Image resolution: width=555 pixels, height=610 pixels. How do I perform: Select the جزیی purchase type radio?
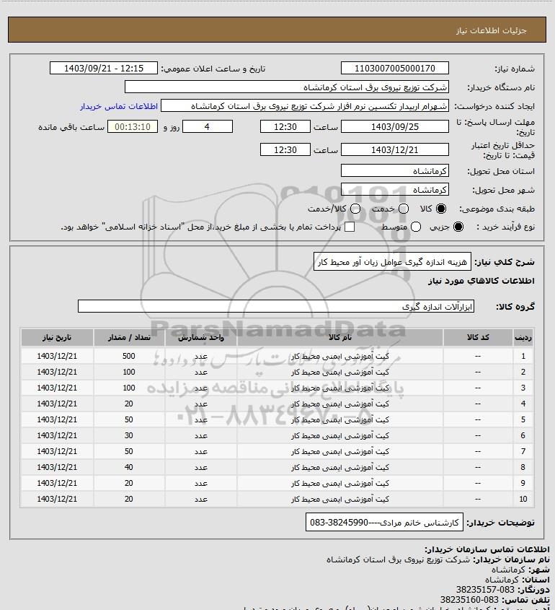click(458, 227)
